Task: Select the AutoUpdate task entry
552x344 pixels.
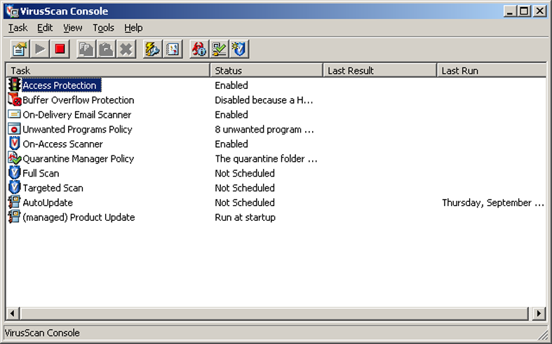Action: click(48, 203)
